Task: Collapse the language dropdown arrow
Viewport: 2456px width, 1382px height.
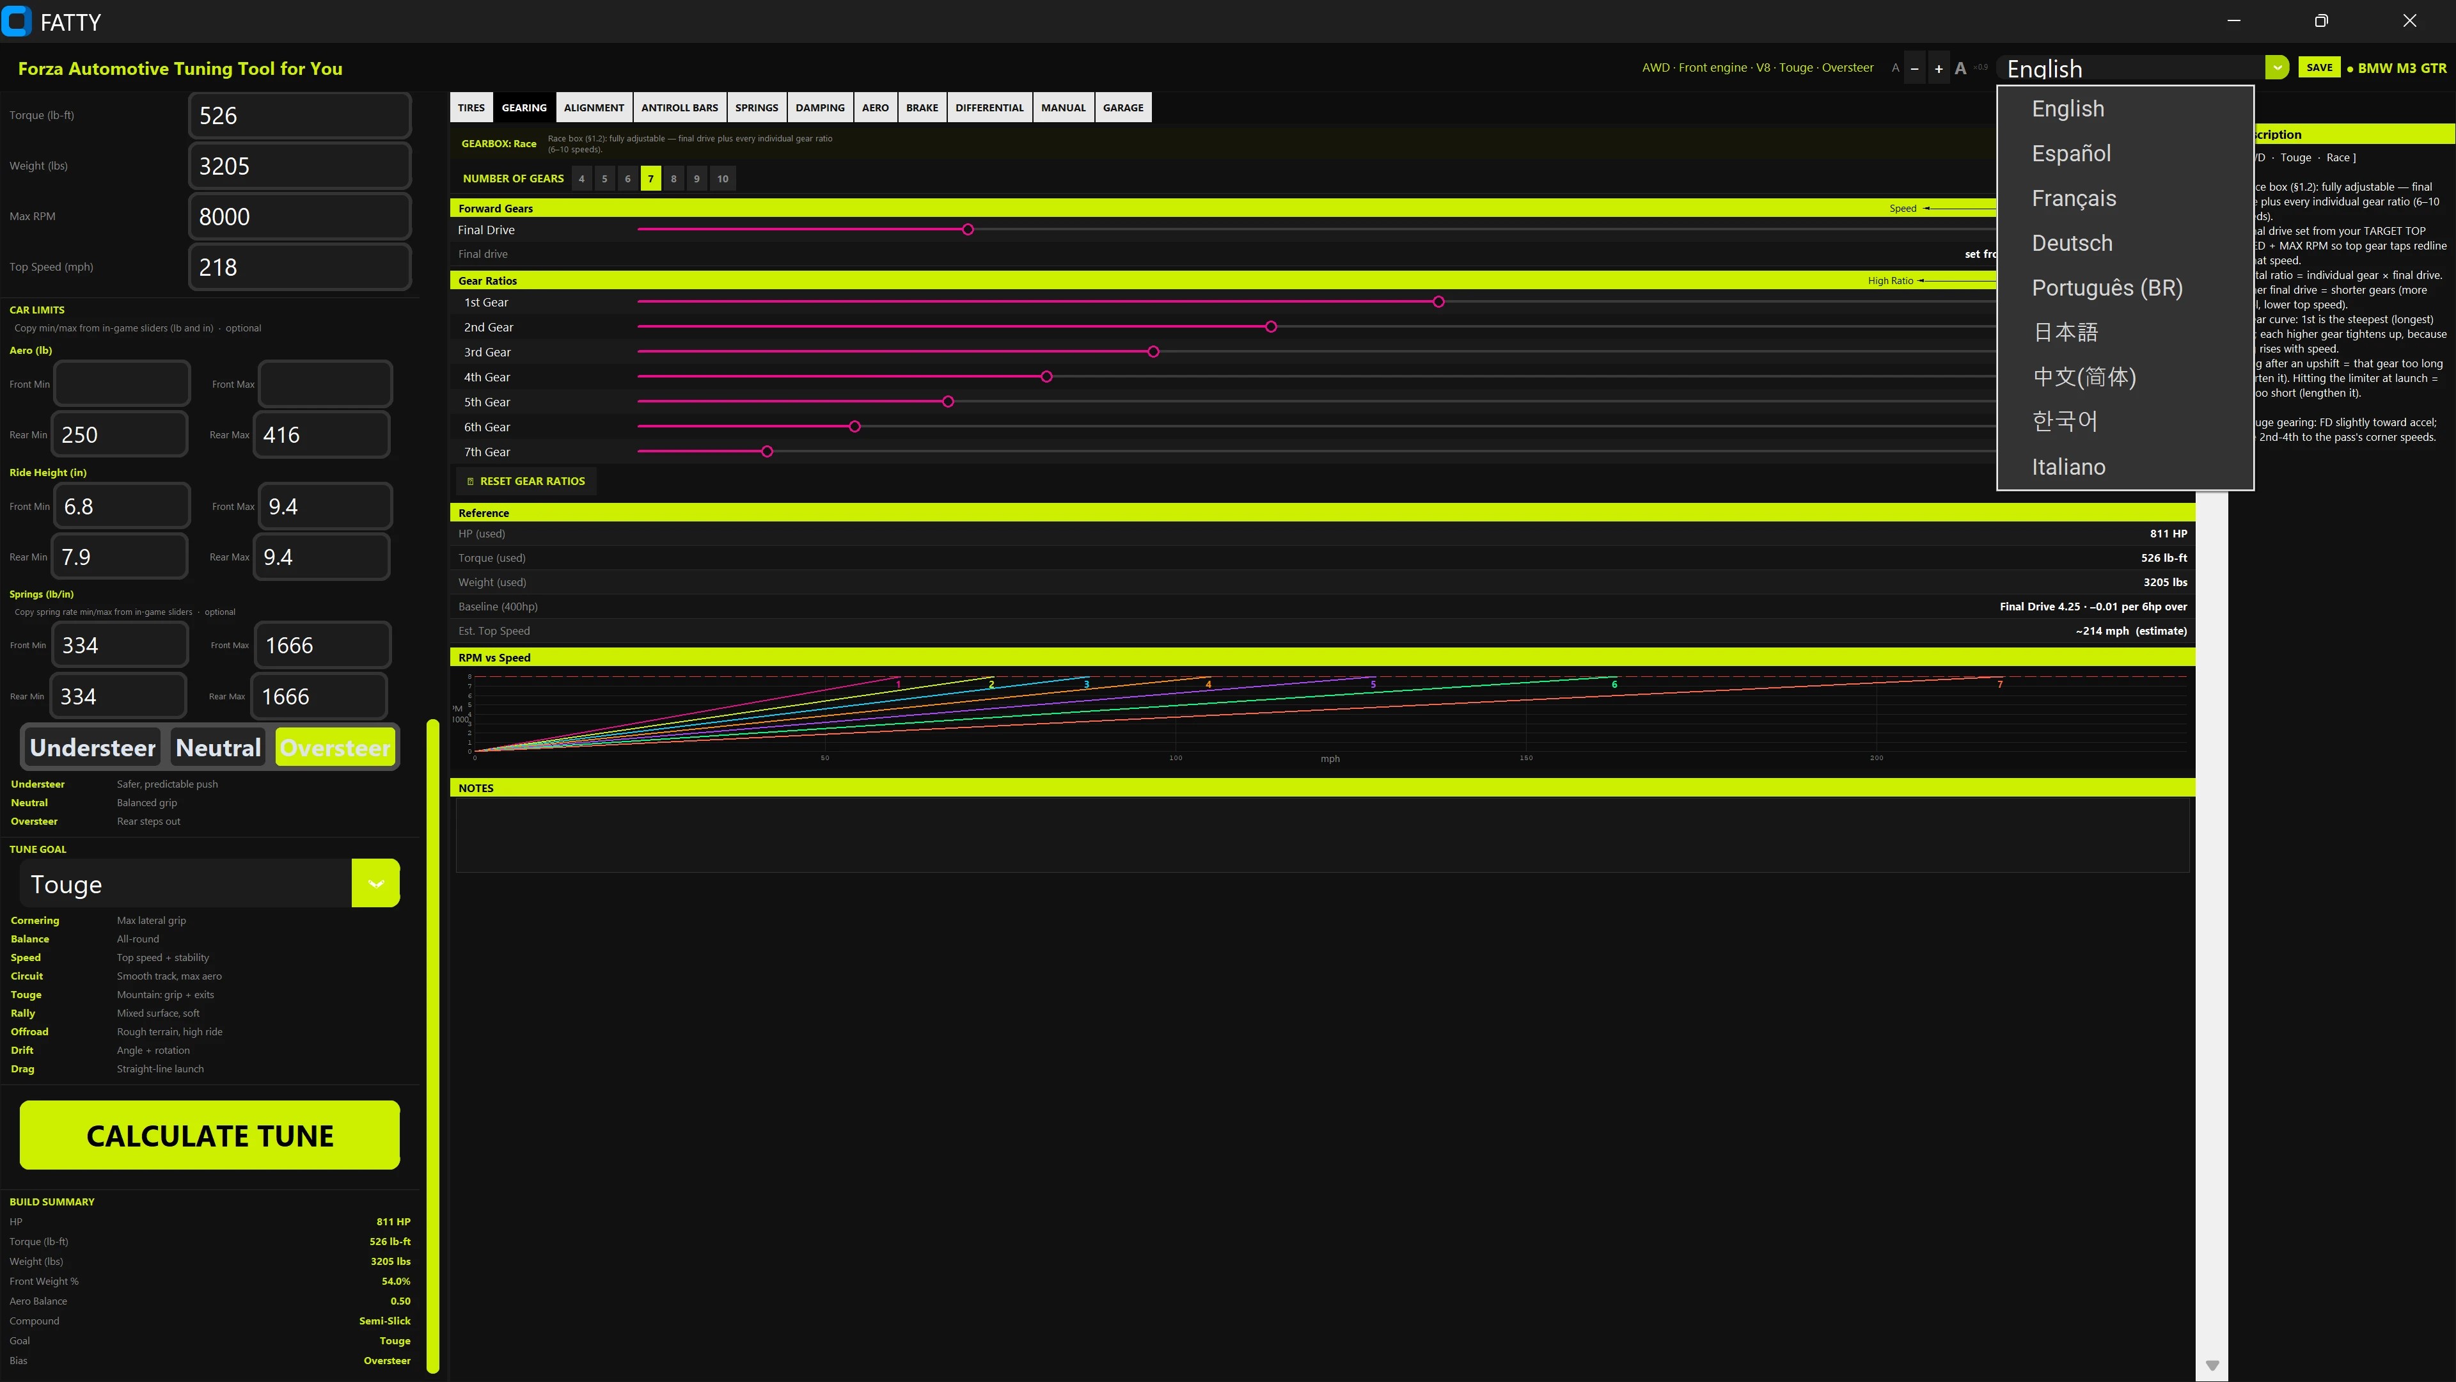Action: coord(2277,68)
